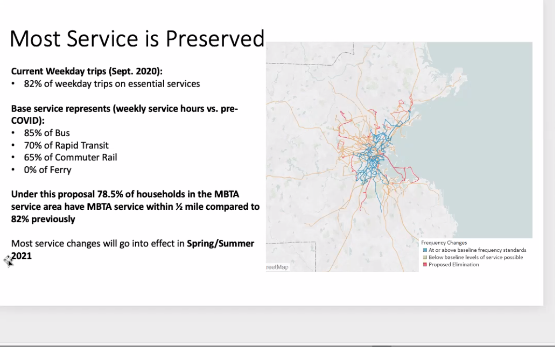This screenshot has height=347, width=555.
Task: Click the blue 'At or above baseline' legend swatch
Action: click(x=425, y=250)
